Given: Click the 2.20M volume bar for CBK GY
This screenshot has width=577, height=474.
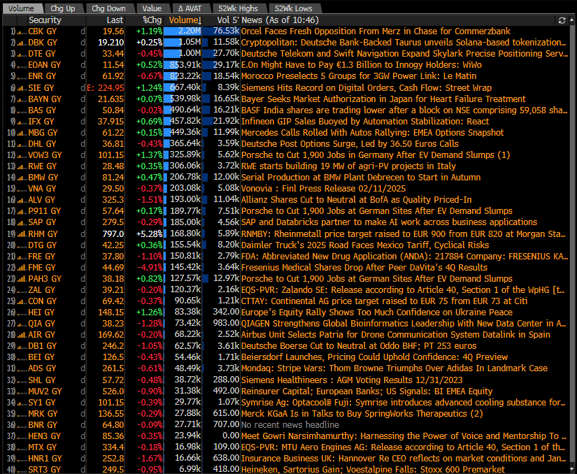Looking at the screenshot, I should (183, 31).
